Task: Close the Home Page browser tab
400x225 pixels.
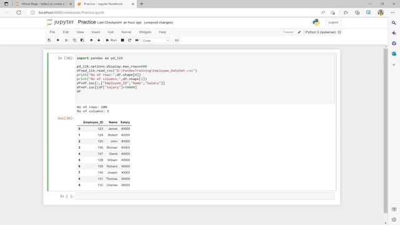Action: pos(71,4)
